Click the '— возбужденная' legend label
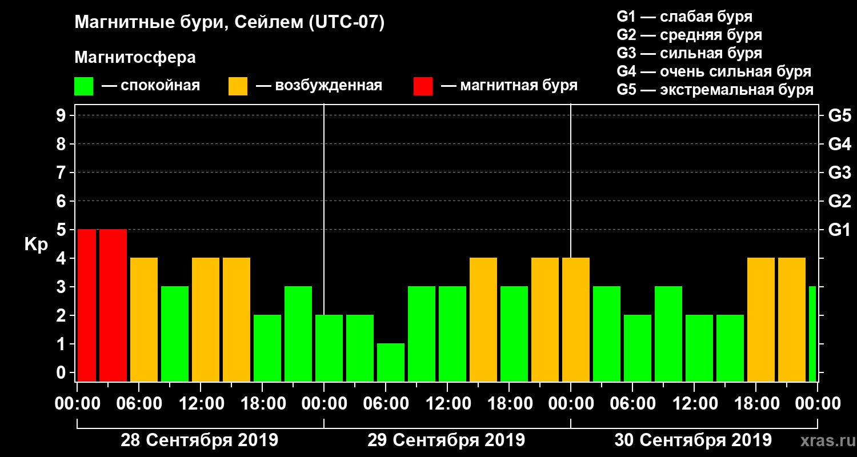The width and height of the screenshot is (857, 457). 319,86
